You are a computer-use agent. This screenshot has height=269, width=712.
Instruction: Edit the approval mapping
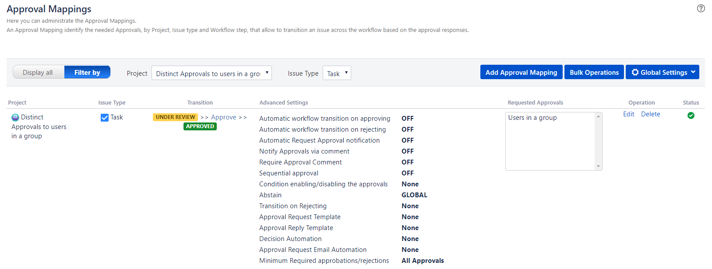click(x=628, y=114)
